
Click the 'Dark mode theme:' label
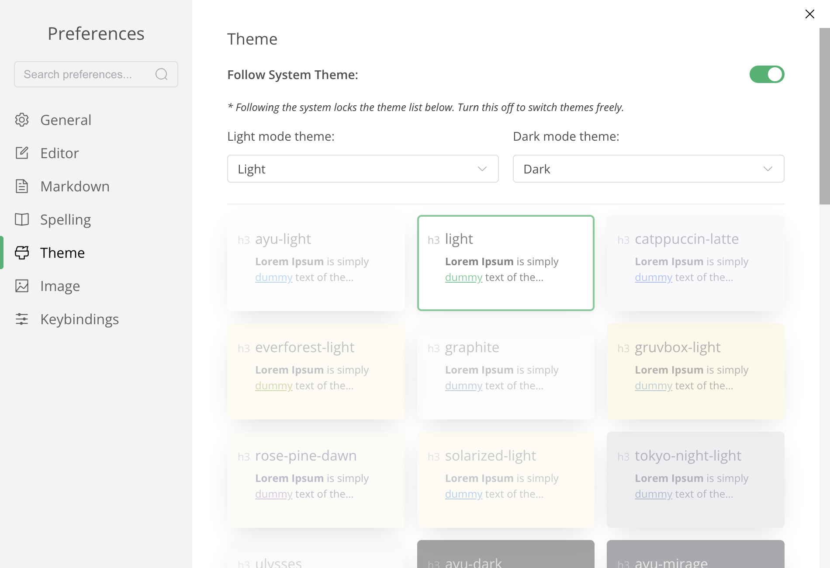(x=566, y=136)
